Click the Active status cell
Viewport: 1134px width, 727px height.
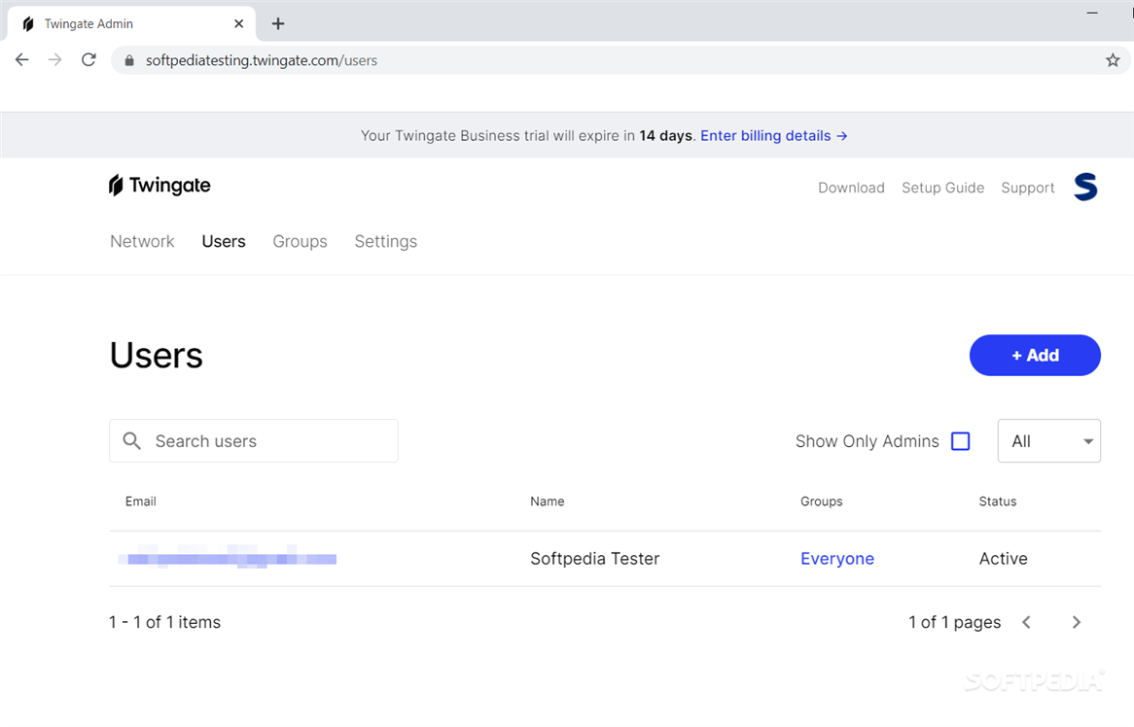[1003, 559]
